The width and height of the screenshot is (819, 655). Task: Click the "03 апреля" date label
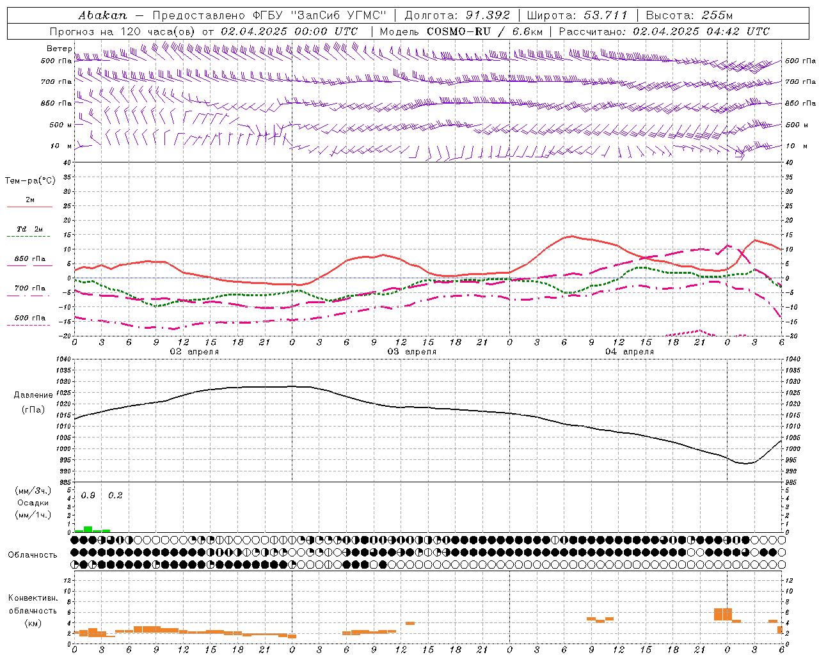click(411, 352)
